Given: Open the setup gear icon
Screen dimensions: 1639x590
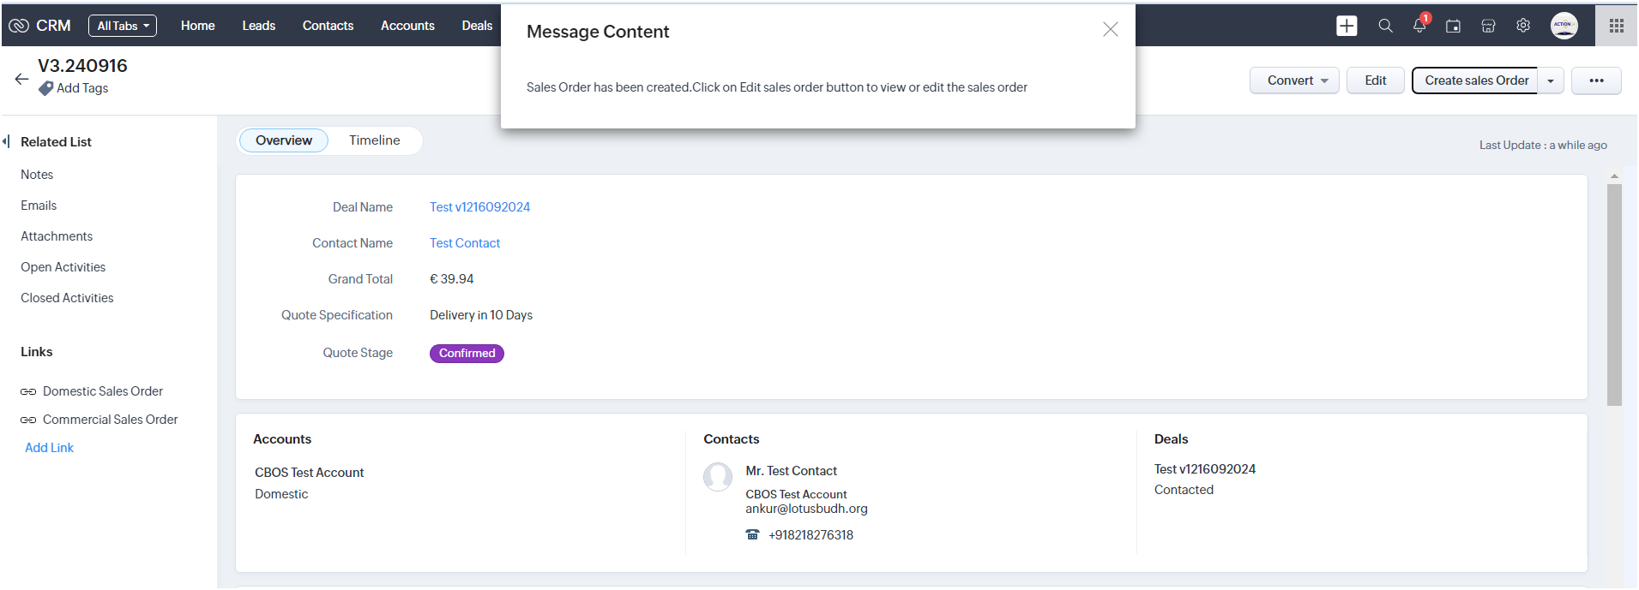Looking at the screenshot, I should [x=1523, y=26].
